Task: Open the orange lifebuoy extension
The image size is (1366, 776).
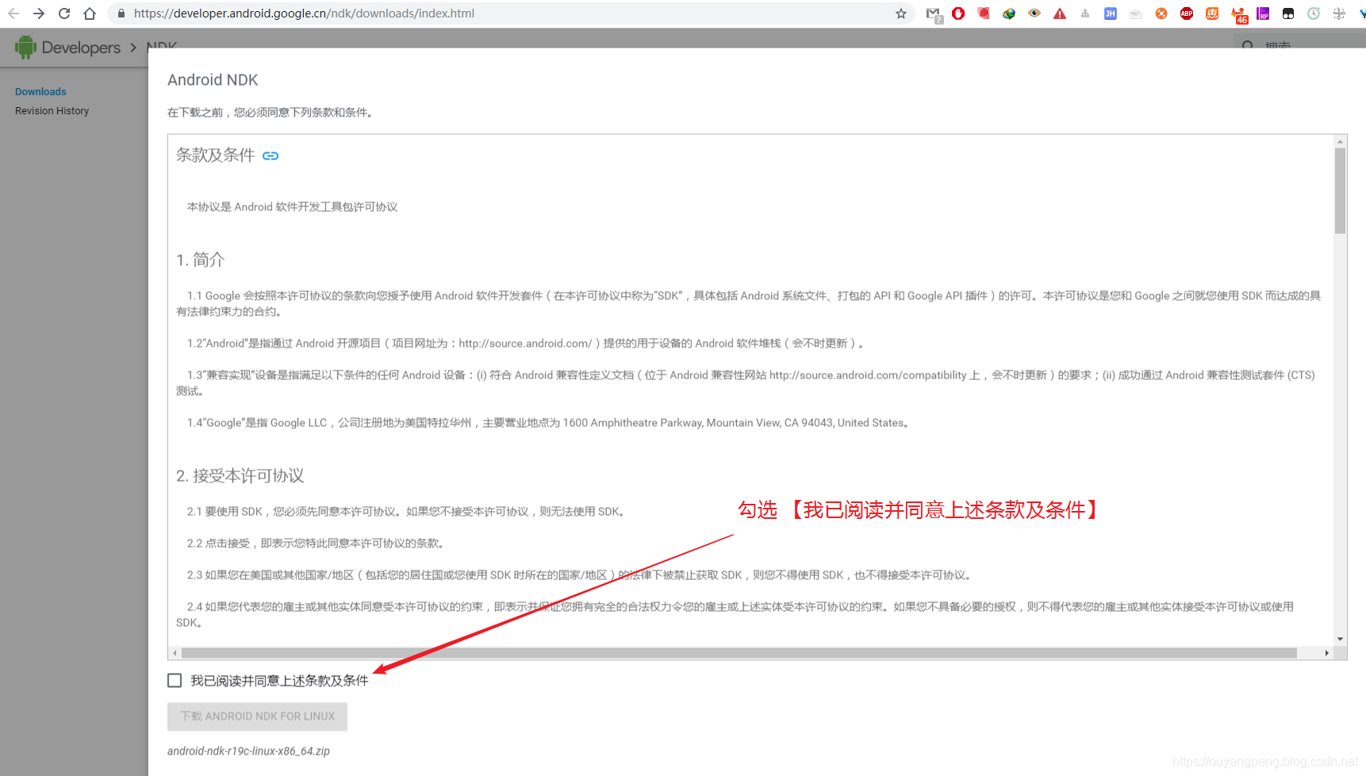Action: (x=1161, y=13)
